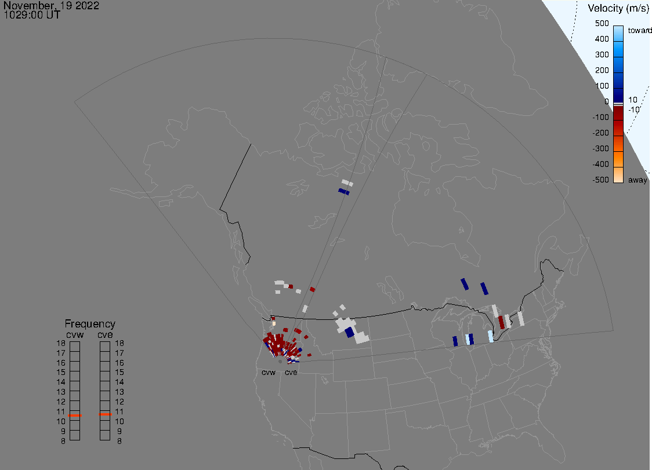Click the 'cvw' radar label on the map
The width and height of the screenshot is (652, 470).
269,372
